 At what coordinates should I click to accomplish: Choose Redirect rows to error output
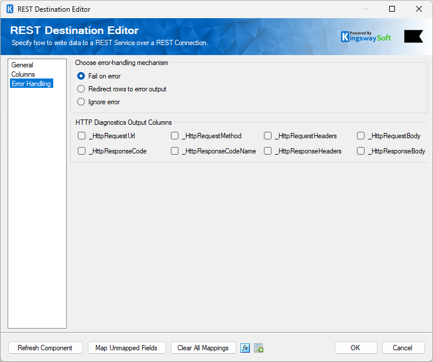point(81,89)
